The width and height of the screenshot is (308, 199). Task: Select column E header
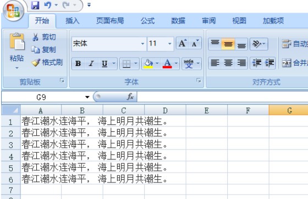click(x=207, y=110)
